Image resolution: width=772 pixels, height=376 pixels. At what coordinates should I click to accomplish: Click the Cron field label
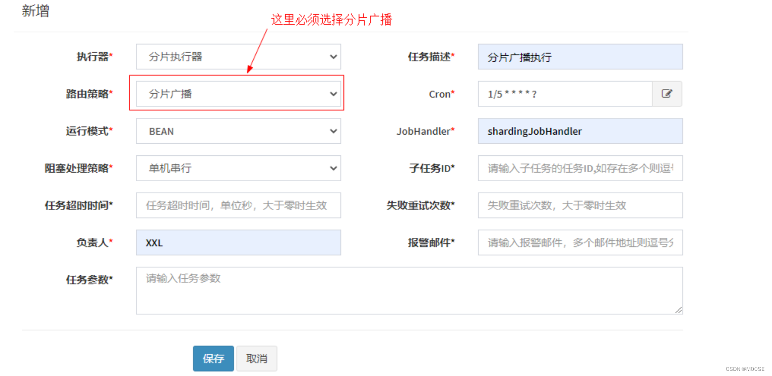tap(442, 94)
